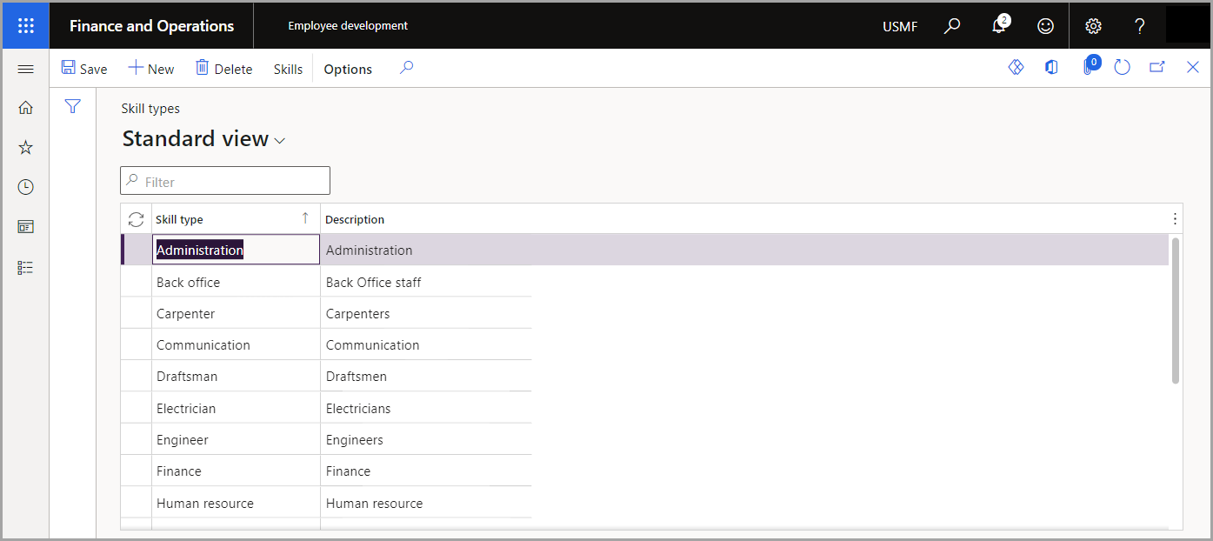Click the Description column header
The height and width of the screenshot is (541, 1213).
[355, 219]
